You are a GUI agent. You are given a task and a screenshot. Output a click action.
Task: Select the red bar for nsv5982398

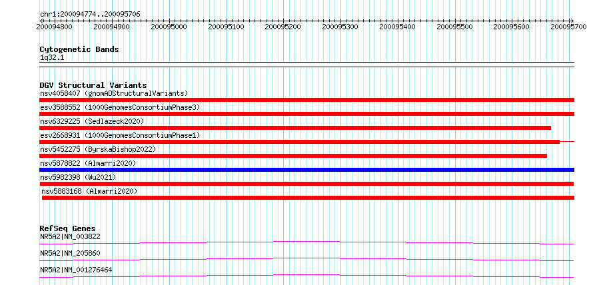coord(306,184)
